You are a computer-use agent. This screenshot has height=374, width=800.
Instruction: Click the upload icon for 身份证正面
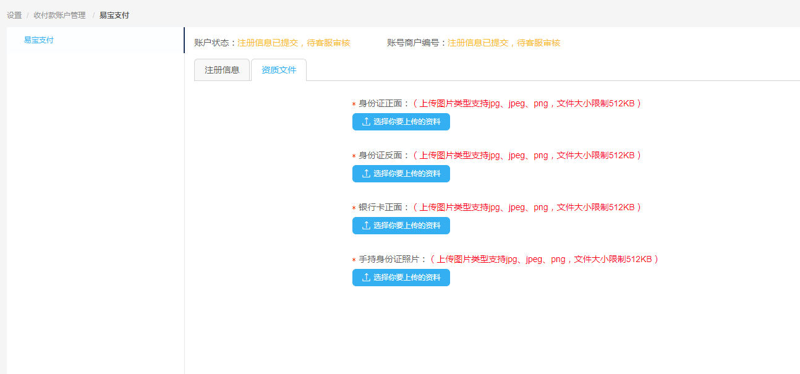coord(366,122)
